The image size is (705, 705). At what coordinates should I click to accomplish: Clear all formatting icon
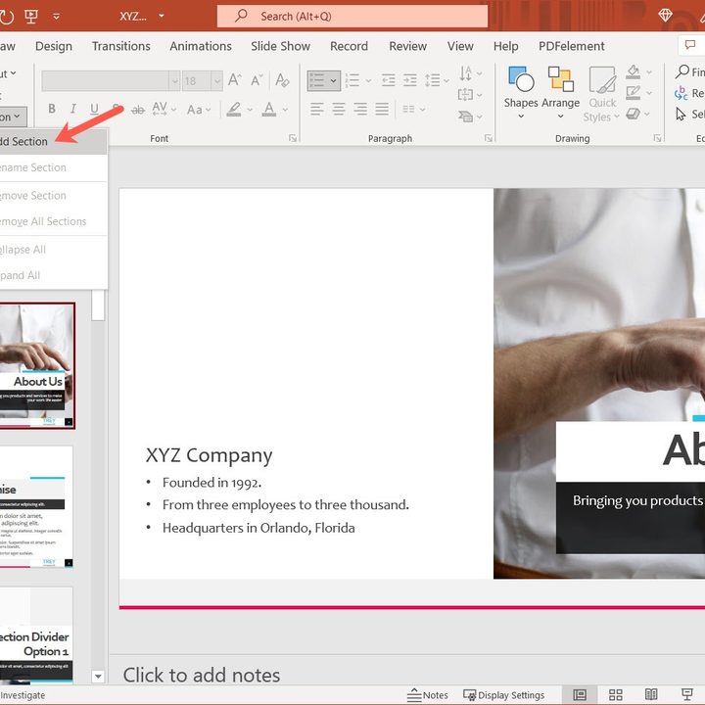point(282,80)
